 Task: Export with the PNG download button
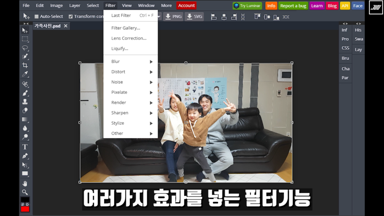pyautogui.click(x=173, y=16)
